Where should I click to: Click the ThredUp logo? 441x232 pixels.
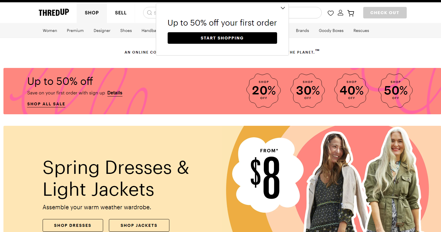pyautogui.click(x=54, y=12)
